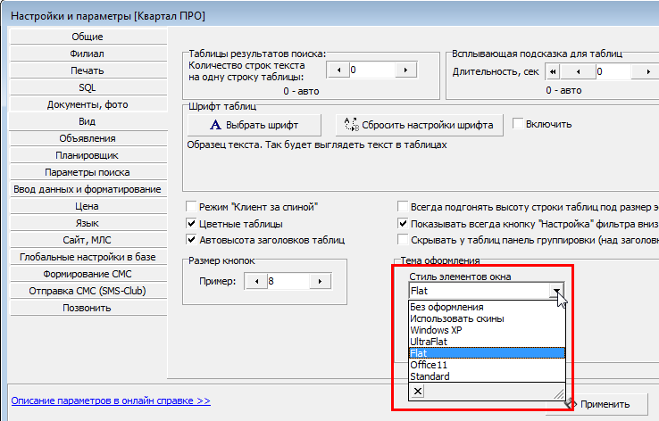
Task: Increase button size example with right arrow
Action: (x=321, y=282)
